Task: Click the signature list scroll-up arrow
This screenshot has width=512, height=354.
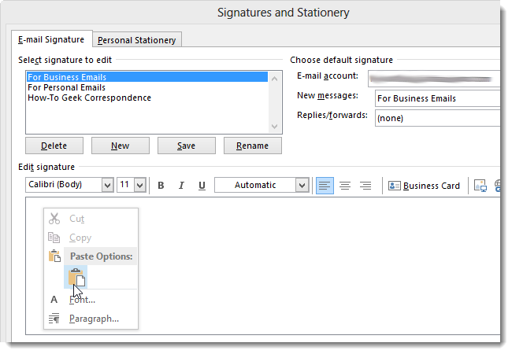Action: pos(275,79)
